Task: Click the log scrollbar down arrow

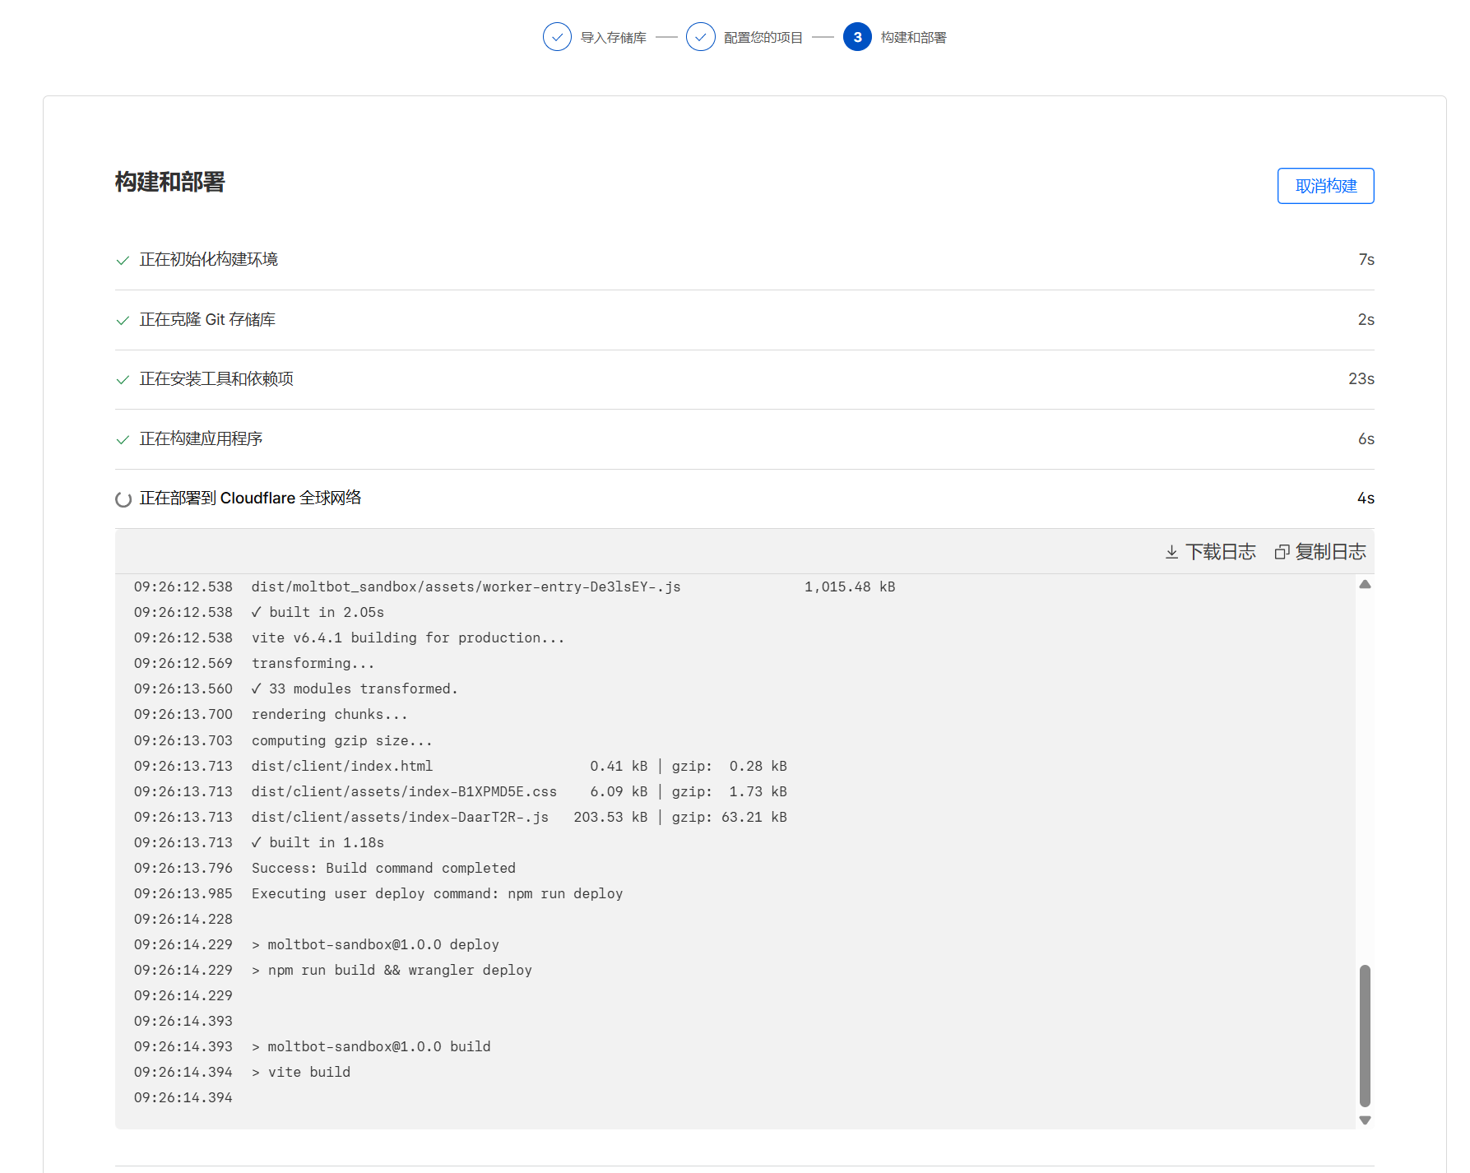Action: tap(1365, 1120)
